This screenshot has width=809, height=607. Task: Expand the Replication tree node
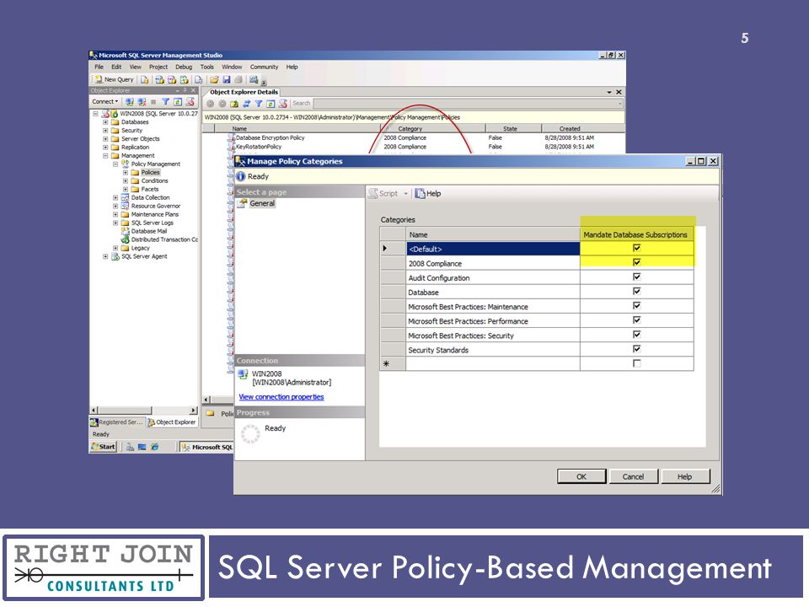tap(105, 147)
